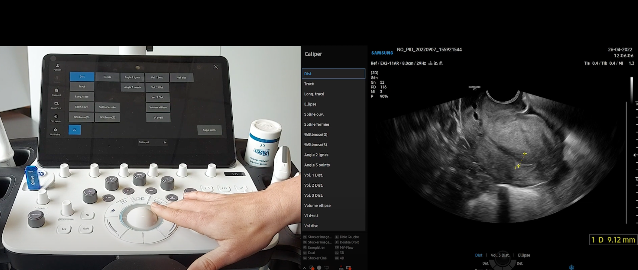The image size is (638, 270).
Task: Push the physical M knob on the console
Action: [x=90, y=195]
